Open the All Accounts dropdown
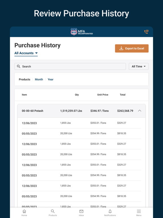This screenshot has height=218, width=163. click(x=26, y=53)
